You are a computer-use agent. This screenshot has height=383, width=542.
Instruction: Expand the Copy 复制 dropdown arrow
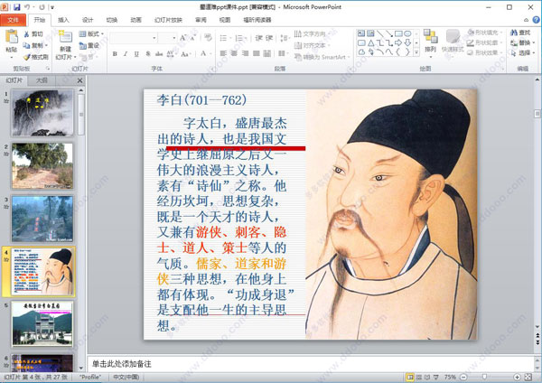[x=46, y=45]
